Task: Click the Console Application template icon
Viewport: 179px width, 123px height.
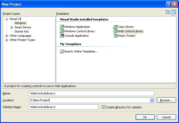Action: (x=62, y=36)
